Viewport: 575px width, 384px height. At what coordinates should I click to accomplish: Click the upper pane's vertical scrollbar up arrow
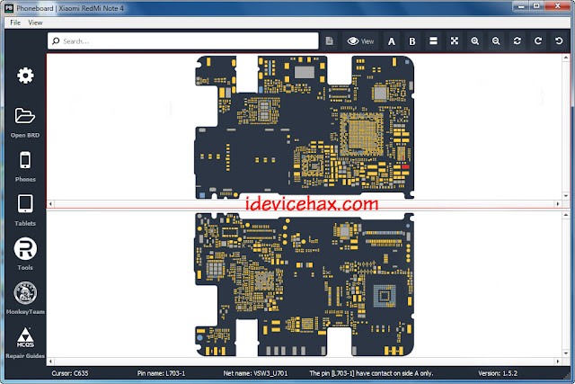(566, 58)
